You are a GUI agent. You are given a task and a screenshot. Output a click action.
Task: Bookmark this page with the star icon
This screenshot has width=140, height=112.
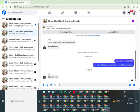coord(128,7)
